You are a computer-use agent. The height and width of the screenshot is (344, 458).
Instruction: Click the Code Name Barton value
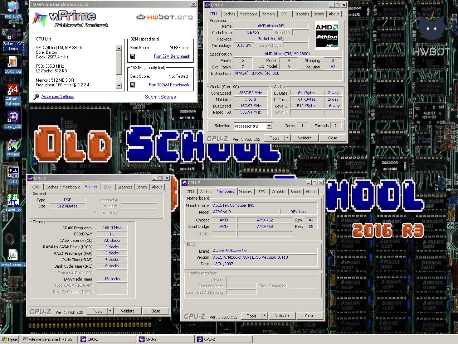pyautogui.click(x=253, y=32)
